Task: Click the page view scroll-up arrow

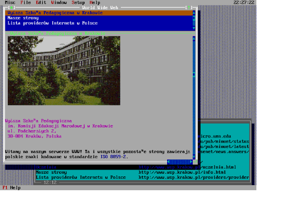Action: tap(194, 38)
